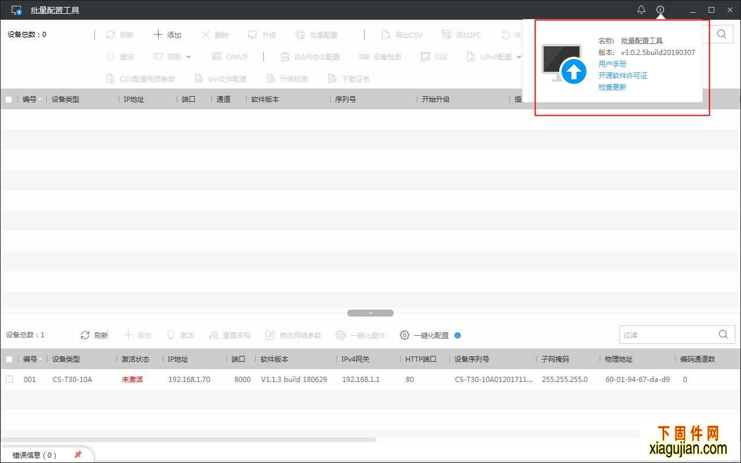Open 错误信息 error info tab
The height and width of the screenshot is (463, 741).
(35, 455)
